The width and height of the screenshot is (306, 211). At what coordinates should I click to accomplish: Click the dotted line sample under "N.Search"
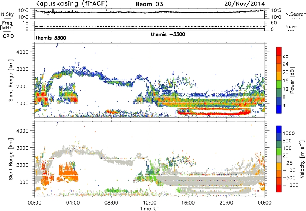pos(296,18)
